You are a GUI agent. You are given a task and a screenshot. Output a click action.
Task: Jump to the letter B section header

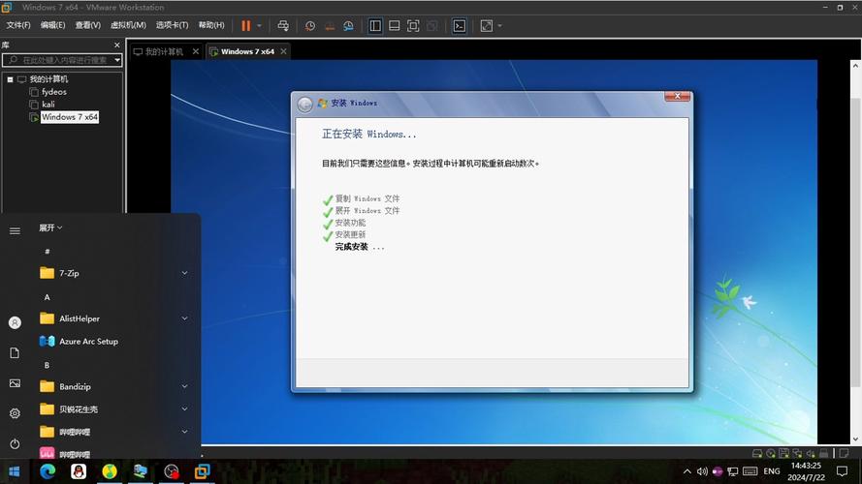[48, 365]
